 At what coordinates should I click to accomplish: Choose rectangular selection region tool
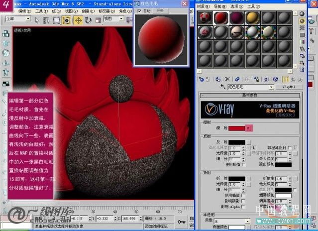click(x=57, y=20)
